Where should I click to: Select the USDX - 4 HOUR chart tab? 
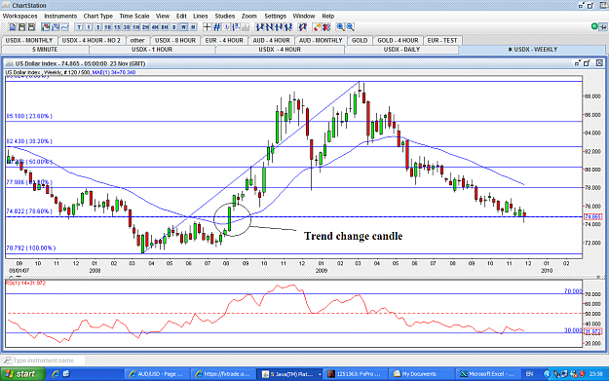(x=280, y=50)
